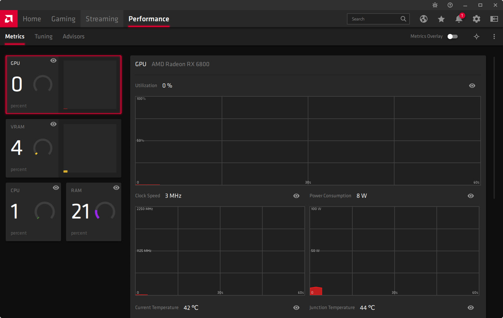Open the Tuning sub-tab
Viewport: 503px width, 318px height.
(x=43, y=37)
